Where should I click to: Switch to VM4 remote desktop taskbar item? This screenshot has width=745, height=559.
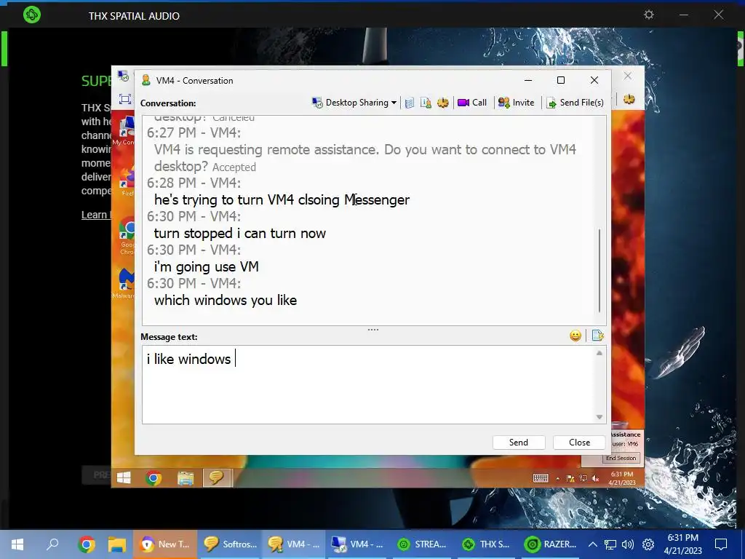tap(357, 544)
